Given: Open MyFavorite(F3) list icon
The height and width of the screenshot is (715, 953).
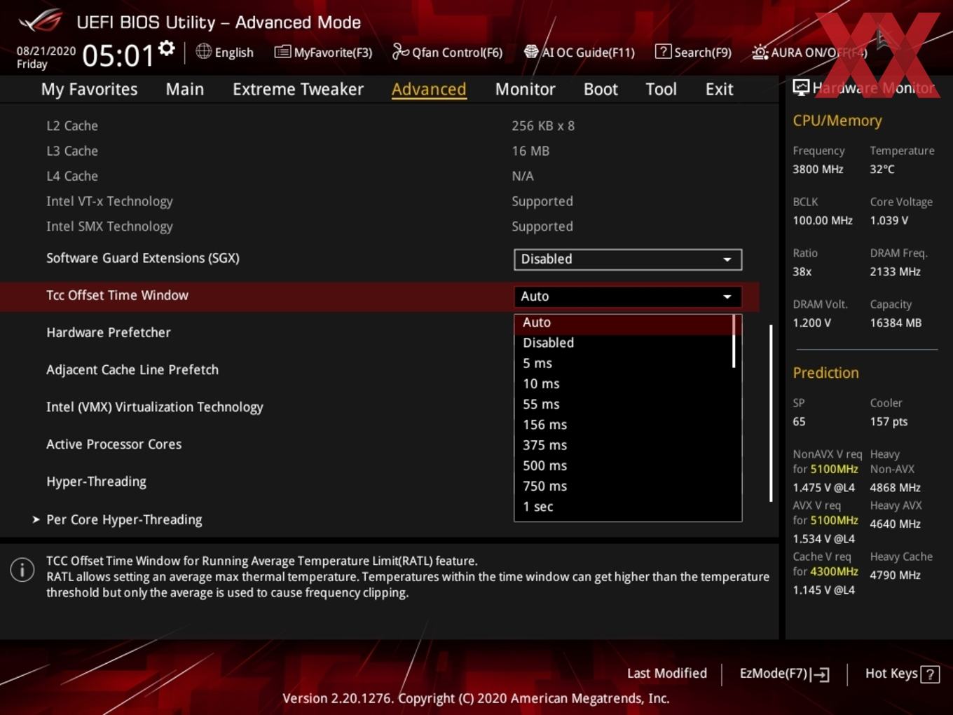Looking at the screenshot, I should click(282, 52).
